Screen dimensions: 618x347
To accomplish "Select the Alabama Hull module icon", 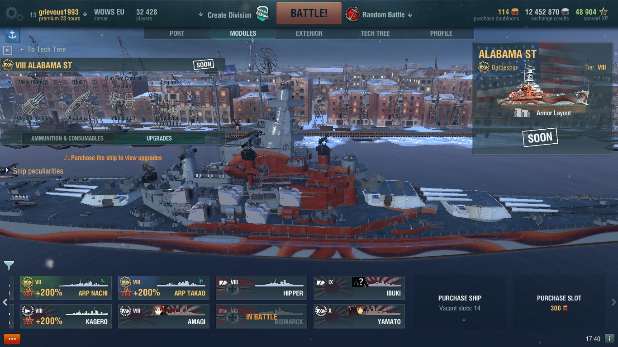I will pyautogui.click(x=78, y=104).
